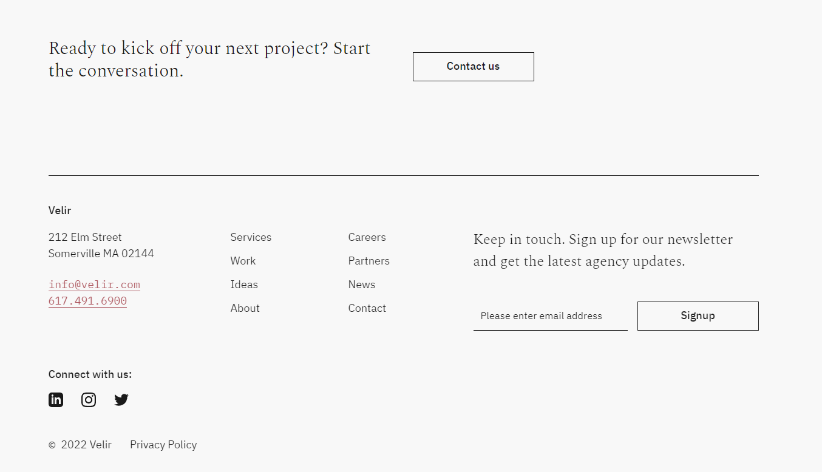Click the 212 Elm Street address text
Screen dimensions: 822x472
tap(85, 237)
